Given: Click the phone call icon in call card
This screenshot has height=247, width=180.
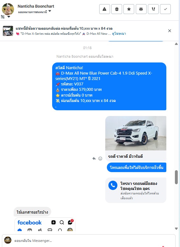Looking at the screenshot, I should point(113,185).
